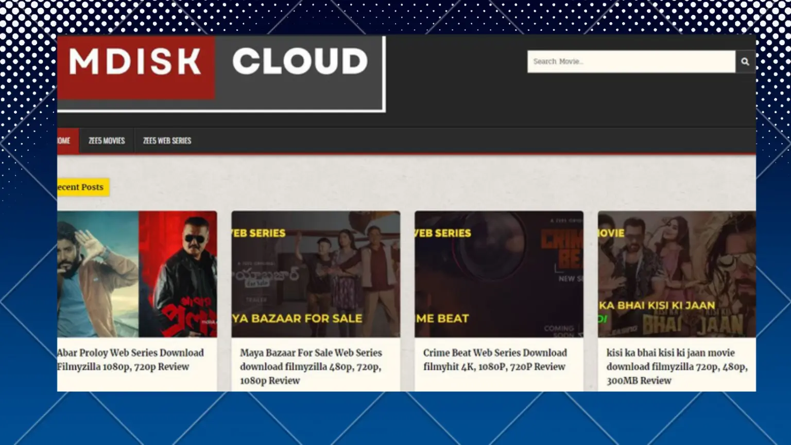Screen dimensions: 791x445
Task: Open the ZEE5 Movies menu item
Action: point(107,141)
